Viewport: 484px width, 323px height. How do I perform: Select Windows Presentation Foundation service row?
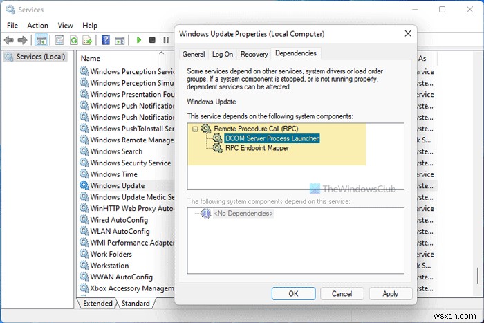[x=127, y=94]
